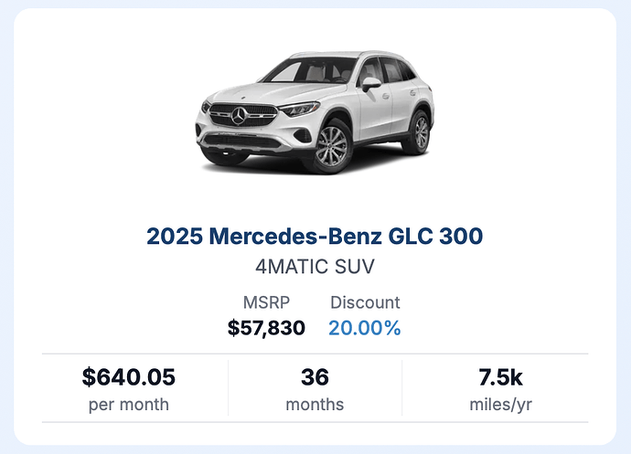Image resolution: width=631 pixels, height=454 pixels.
Task: Click the car's headlight
Action: pos(299,108)
